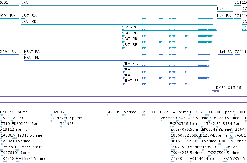247x163 pixels.
Task: Open the LD32208.5prime EST label
Action: coord(220,112)
